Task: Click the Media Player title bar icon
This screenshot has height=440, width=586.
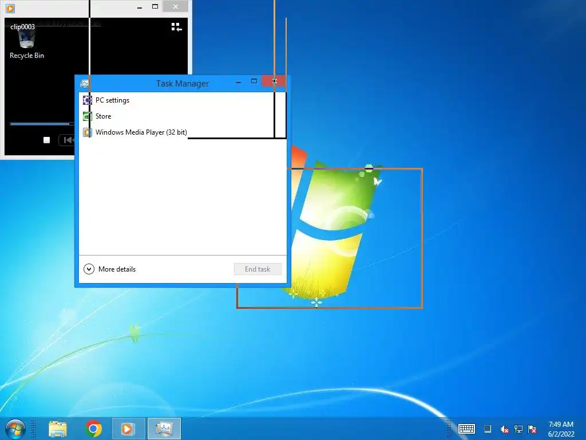Action: (x=10, y=8)
